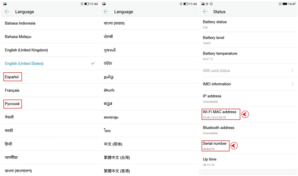The image size is (298, 176).
Task: Tap the 14:47 clock on Status screen
Action: pos(292,4)
